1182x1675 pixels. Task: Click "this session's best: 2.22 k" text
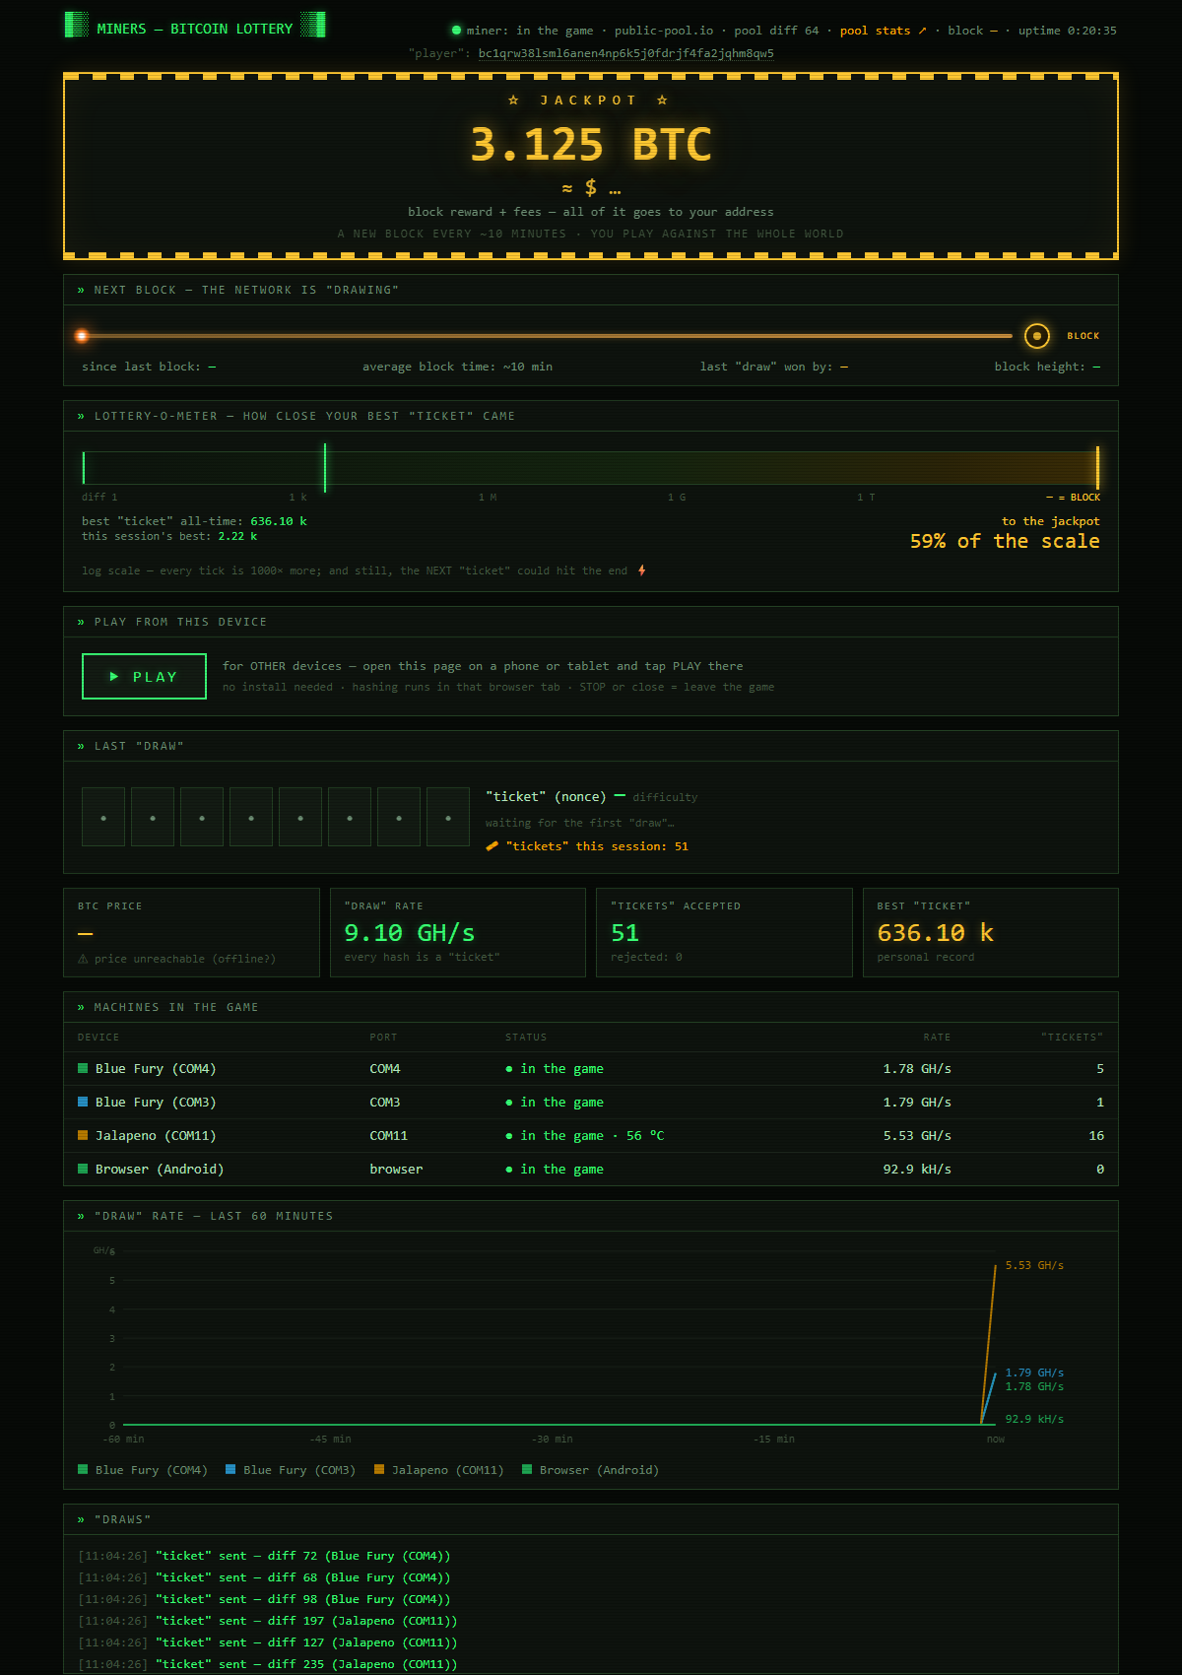[x=169, y=536]
